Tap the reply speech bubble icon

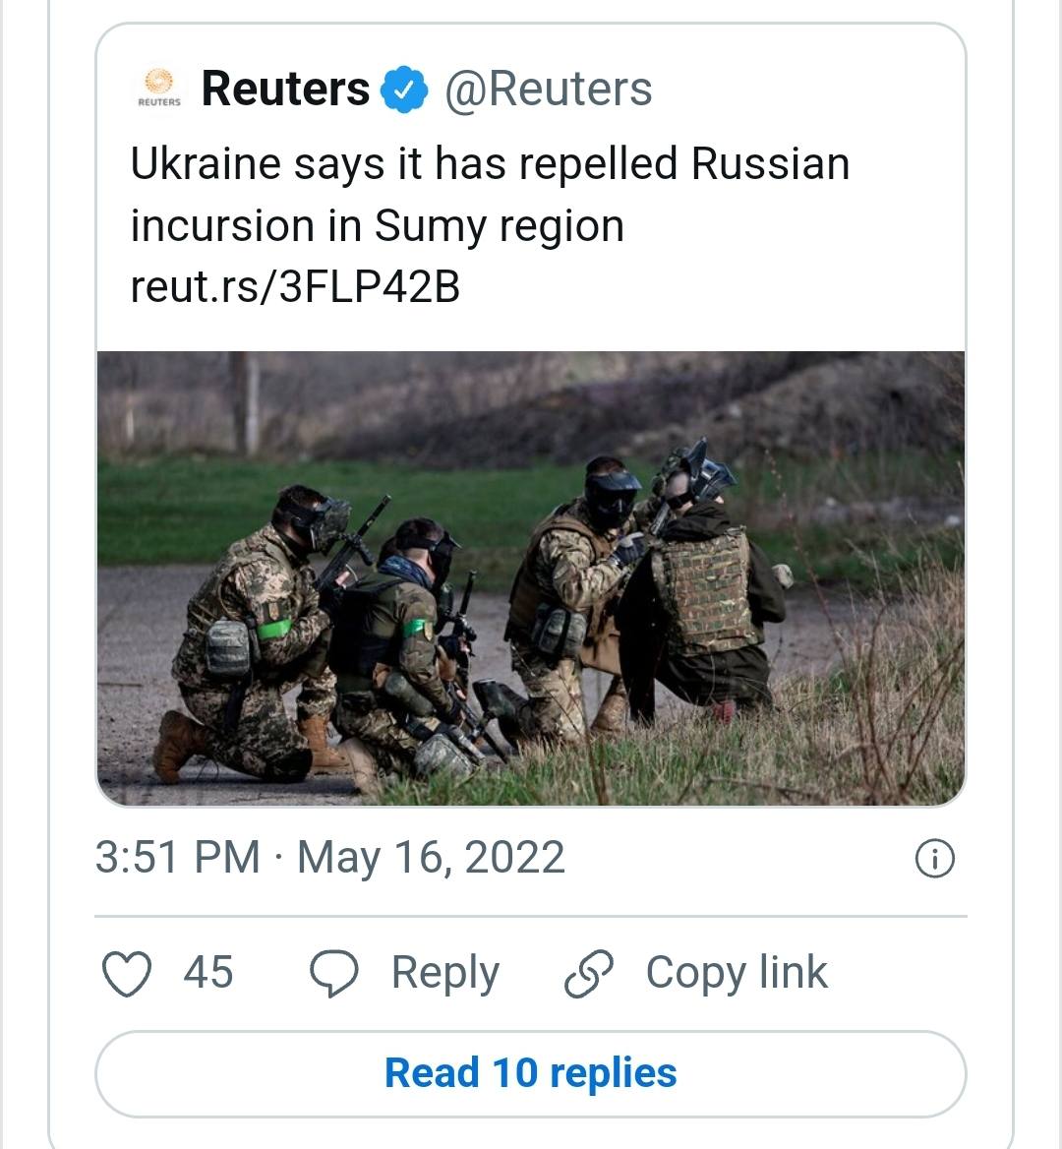[334, 974]
